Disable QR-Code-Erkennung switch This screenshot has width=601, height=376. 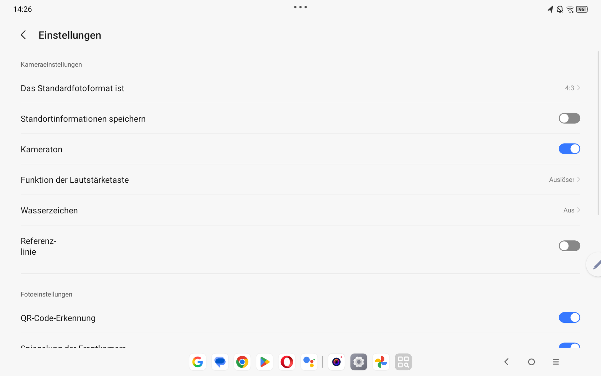coord(569,318)
